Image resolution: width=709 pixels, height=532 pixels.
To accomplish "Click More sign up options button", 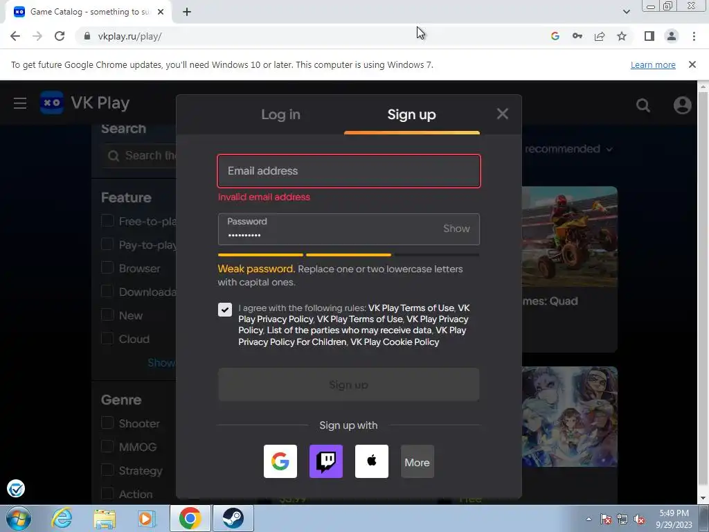I will pos(418,462).
